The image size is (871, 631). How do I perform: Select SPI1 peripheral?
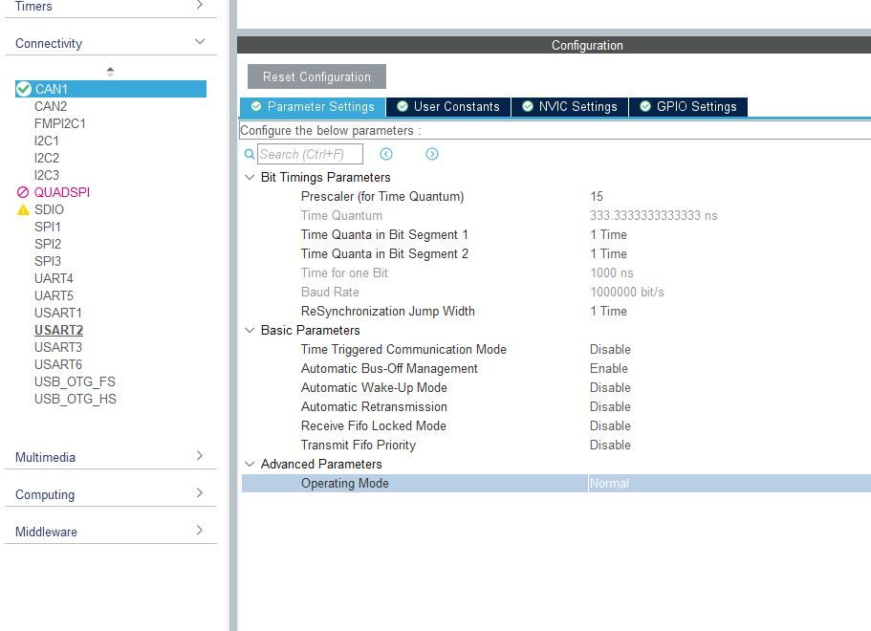tap(47, 227)
